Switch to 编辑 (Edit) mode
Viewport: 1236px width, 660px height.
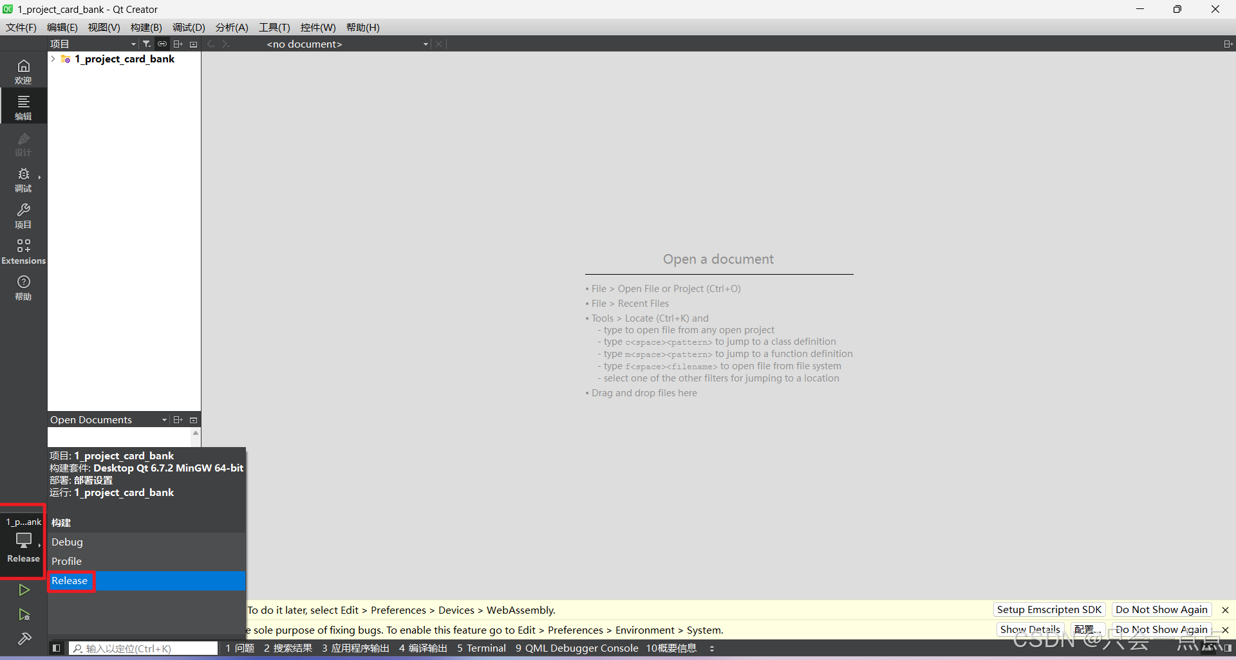[x=23, y=107]
